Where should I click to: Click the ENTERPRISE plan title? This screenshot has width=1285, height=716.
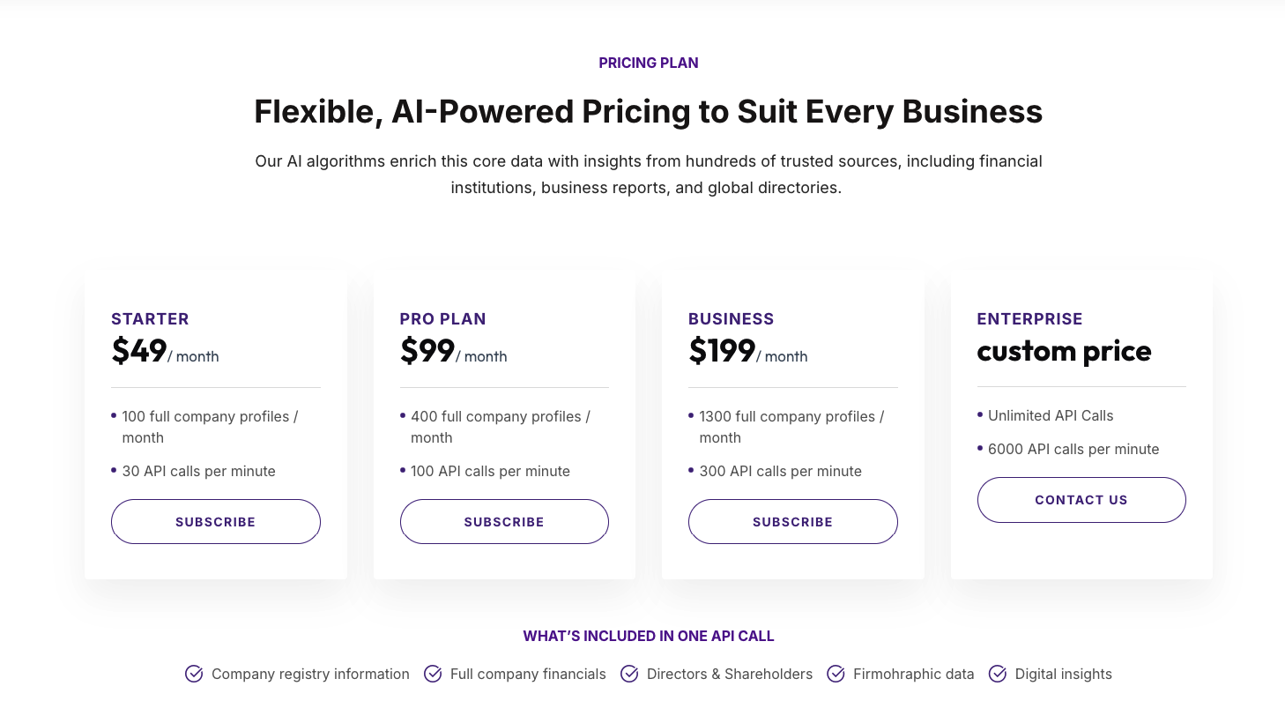click(1029, 319)
